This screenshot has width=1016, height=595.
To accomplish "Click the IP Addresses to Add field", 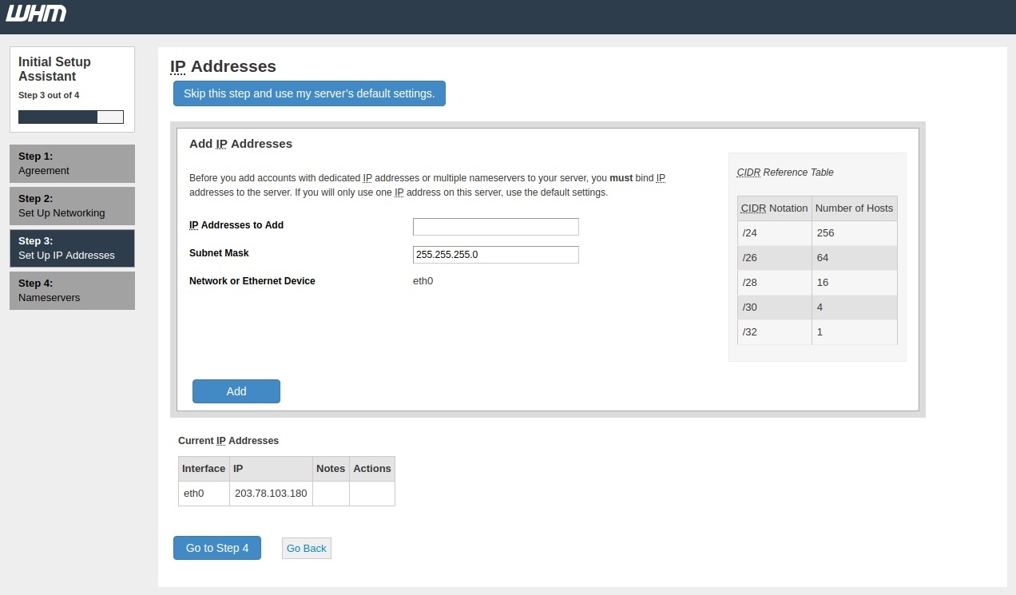I will coord(495,227).
